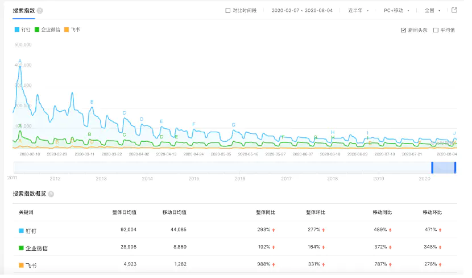
Task: Check the 平均值 checkbox
Action: pyautogui.click(x=436, y=30)
